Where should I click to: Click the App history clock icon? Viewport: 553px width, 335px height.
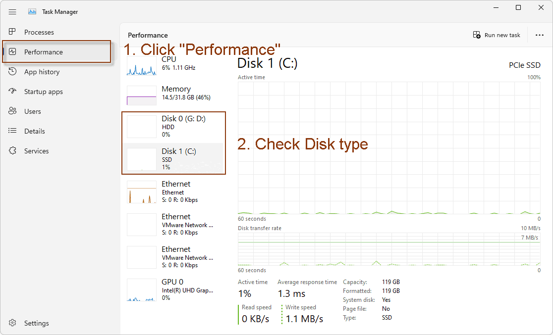tap(13, 72)
